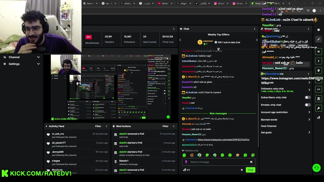The image size is (324, 182).
Task: Click the first green blob emote
Action: (x=184, y=155)
